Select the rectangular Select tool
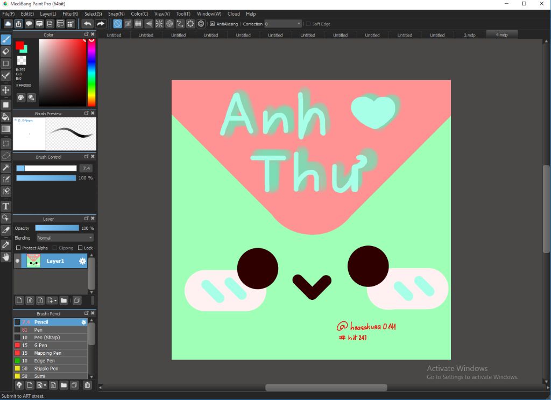551x400 pixels. pos(6,143)
